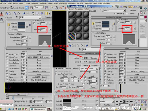
Task: Toggle Diffuse Color map checkbox in Material 1
Action: click(x=7, y=57)
